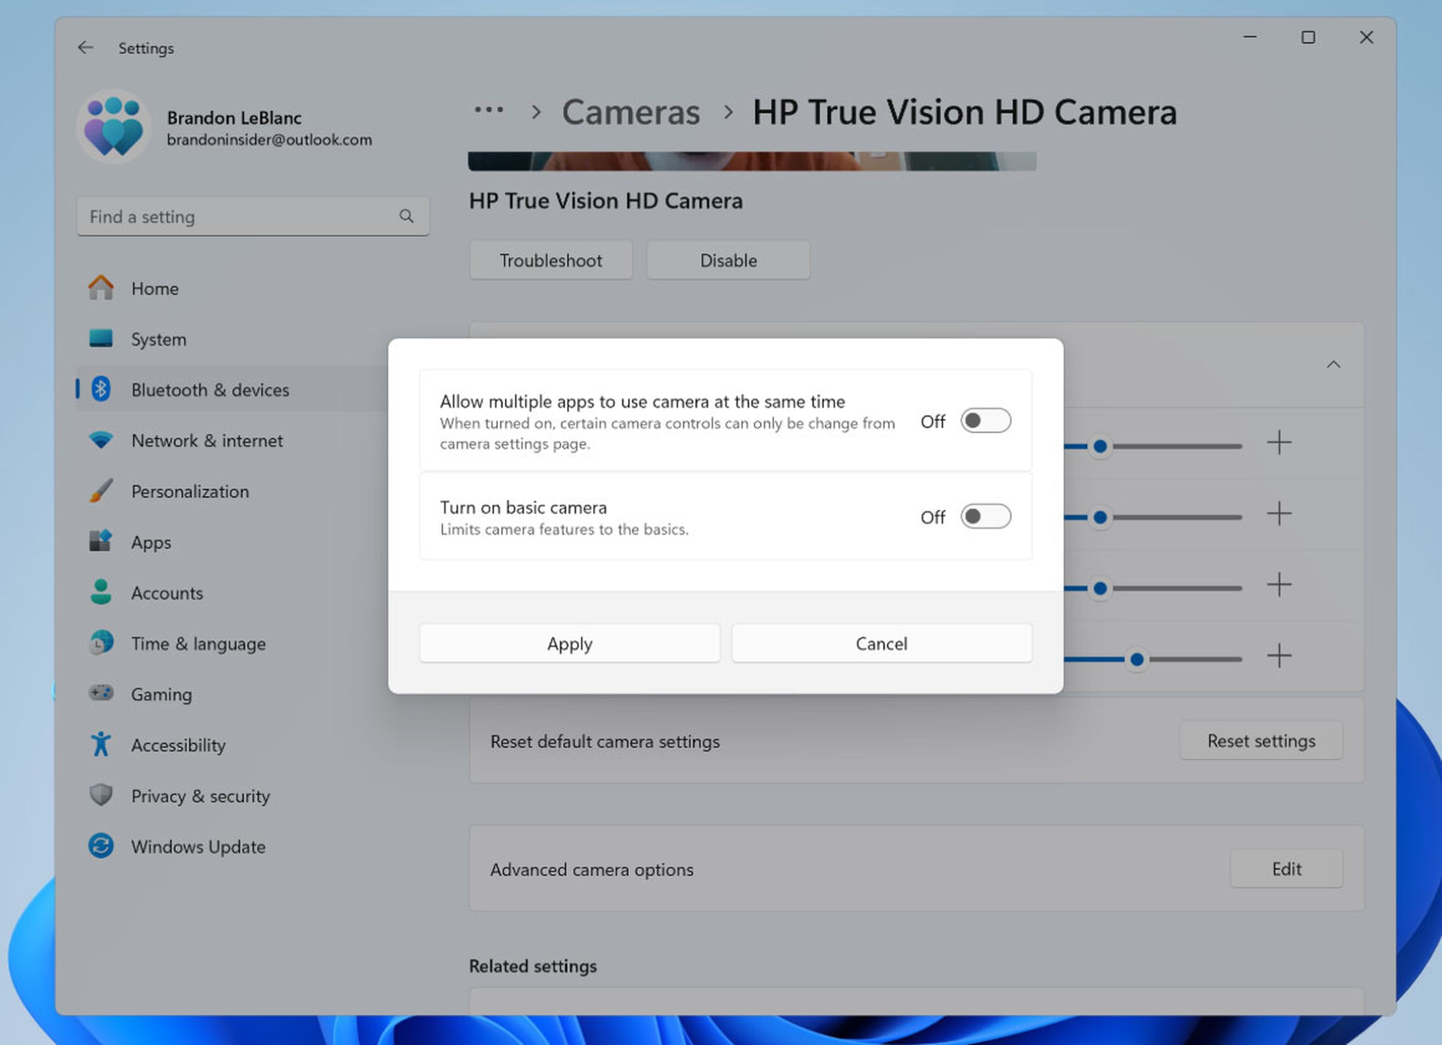Go to the Cameras breadcrumb
This screenshot has height=1045, width=1442.
630,113
